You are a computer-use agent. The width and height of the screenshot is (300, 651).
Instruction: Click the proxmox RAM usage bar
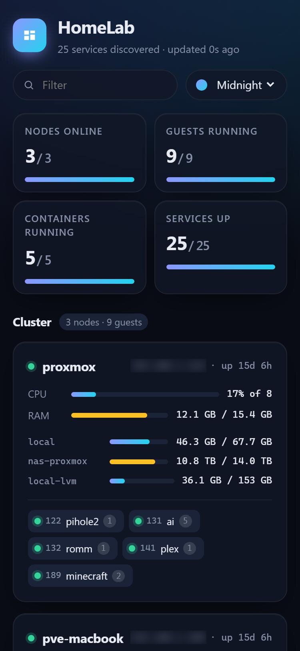click(x=120, y=415)
